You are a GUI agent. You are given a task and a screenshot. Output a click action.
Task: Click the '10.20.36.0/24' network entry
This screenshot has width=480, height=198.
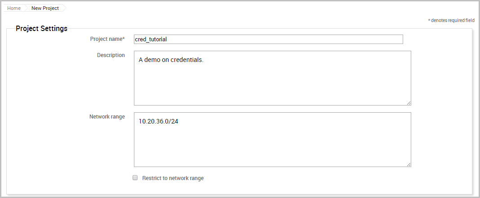[x=158, y=121]
